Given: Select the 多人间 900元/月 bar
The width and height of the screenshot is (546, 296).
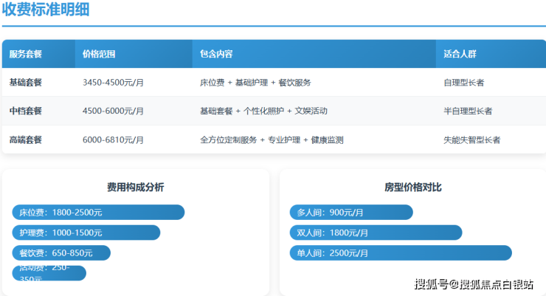Looking at the screenshot, I should tap(351, 213).
